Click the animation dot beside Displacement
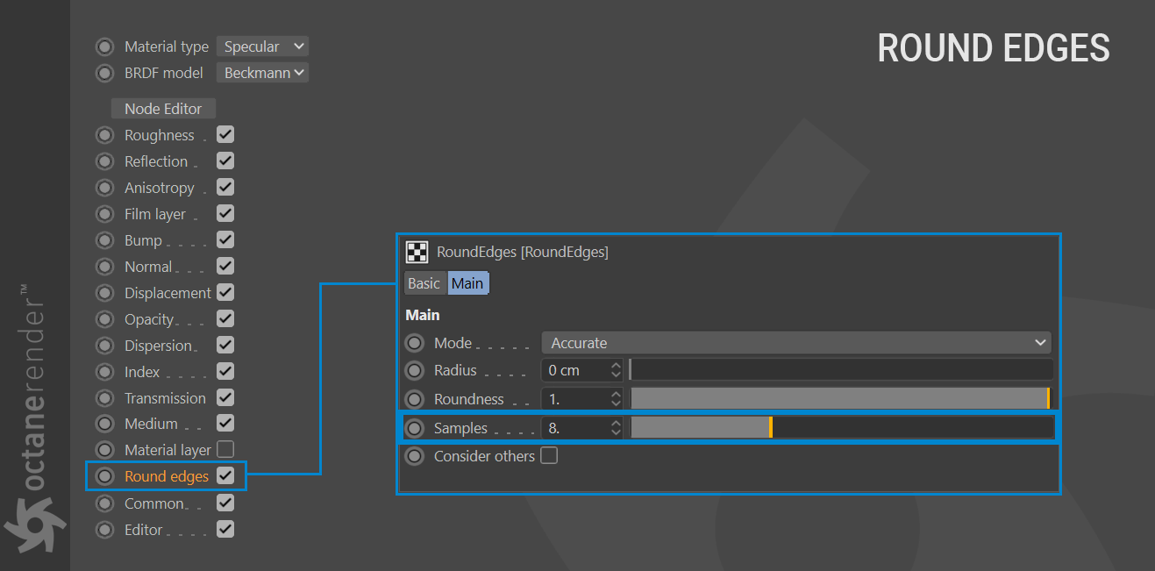 click(x=105, y=293)
